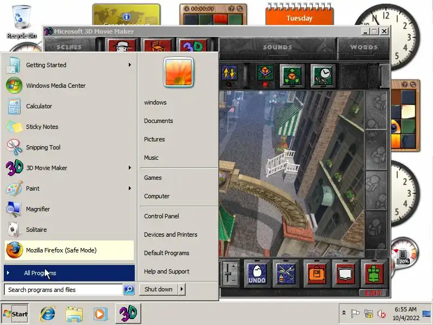Focus the Search programs and files box
This screenshot has height=325, width=433.
pyautogui.click(x=63, y=290)
